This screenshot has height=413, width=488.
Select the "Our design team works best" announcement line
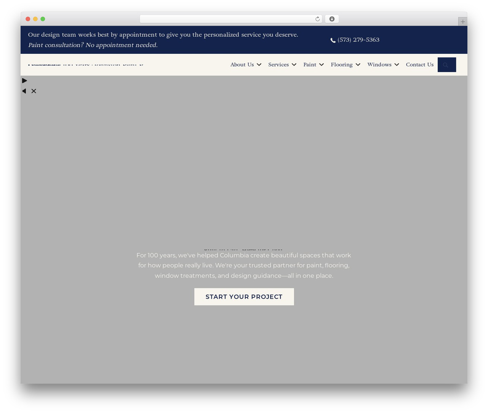163,35
